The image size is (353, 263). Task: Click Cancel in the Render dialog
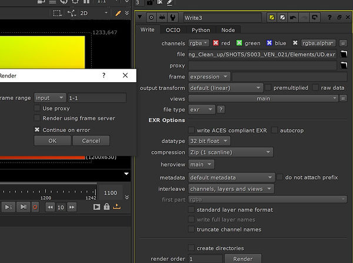(x=91, y=140)
